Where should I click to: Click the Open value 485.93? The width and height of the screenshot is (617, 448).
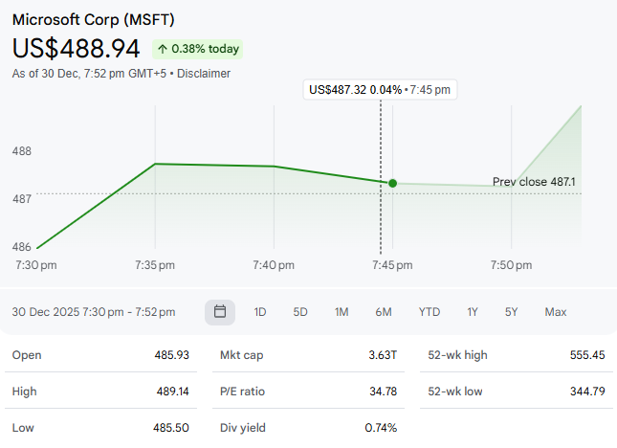(x=171, y=355)
